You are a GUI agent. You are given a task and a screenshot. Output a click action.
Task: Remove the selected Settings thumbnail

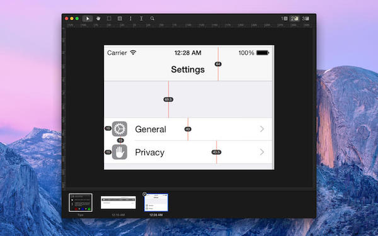point(144,194)
